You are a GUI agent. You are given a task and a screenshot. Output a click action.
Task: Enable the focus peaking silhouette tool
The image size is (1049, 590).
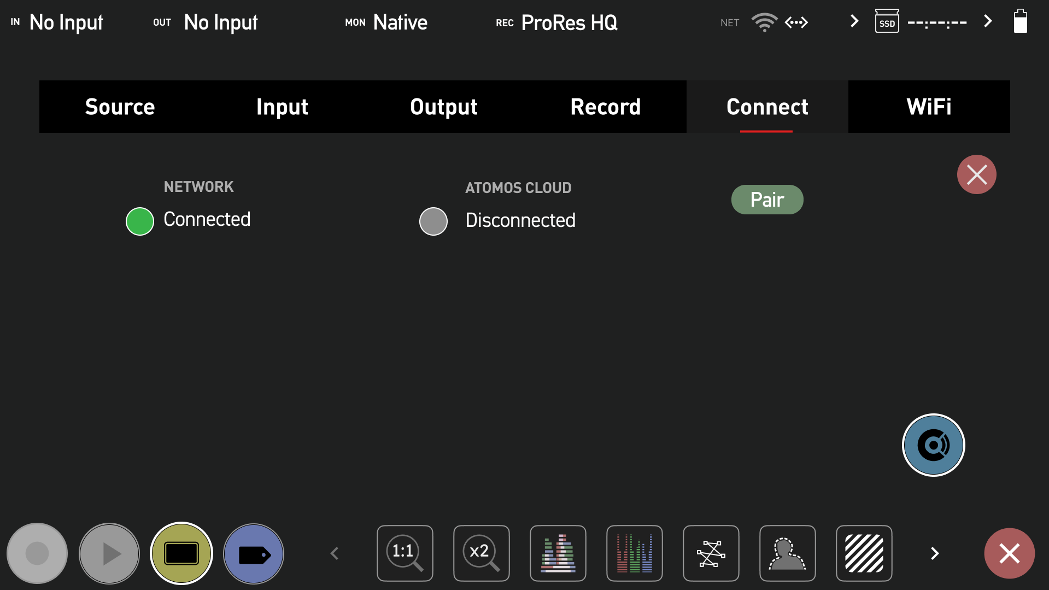pos(787,553)
